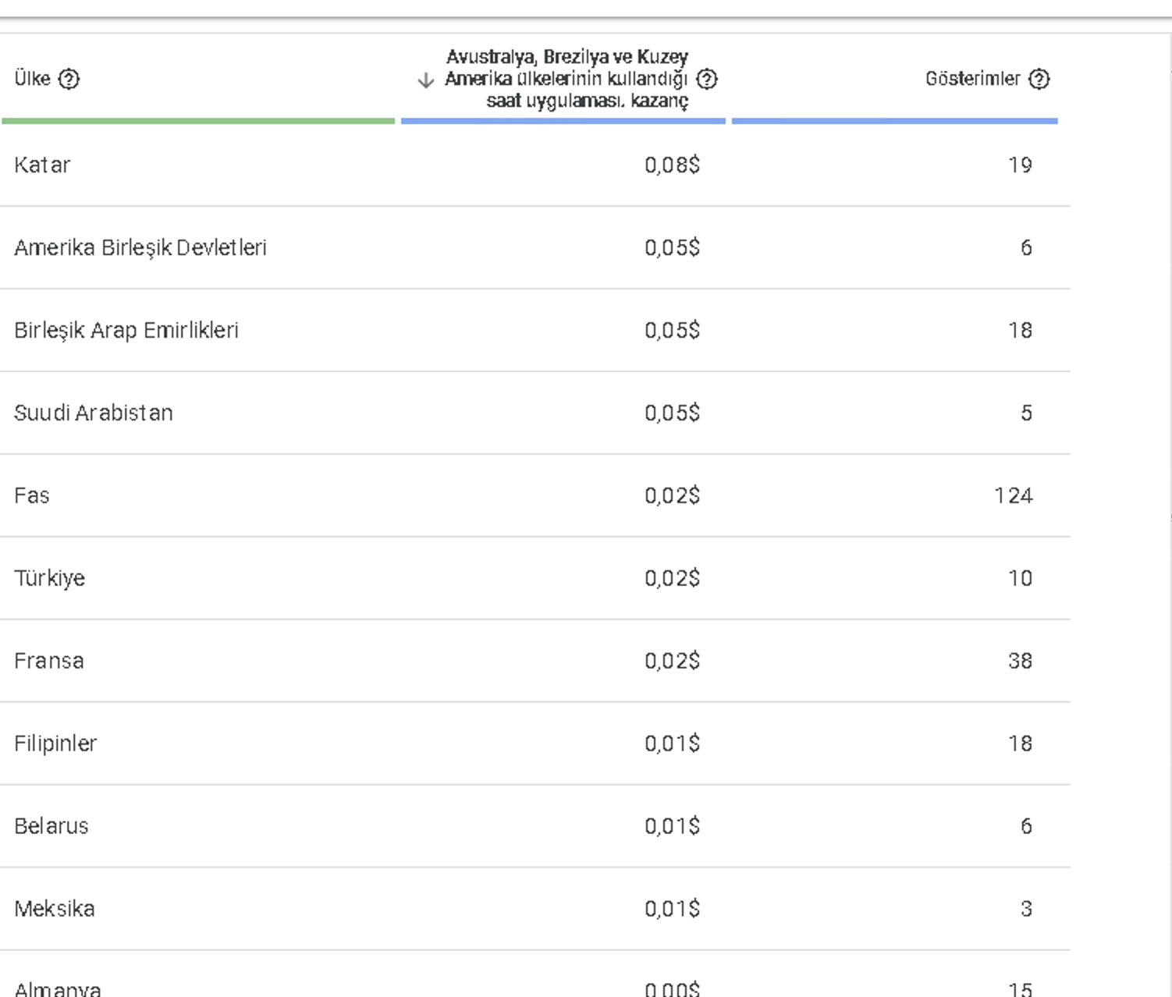Select the Meksika country row
The width and height of the screenshot is (1172, 997).
tap(535, 910)
